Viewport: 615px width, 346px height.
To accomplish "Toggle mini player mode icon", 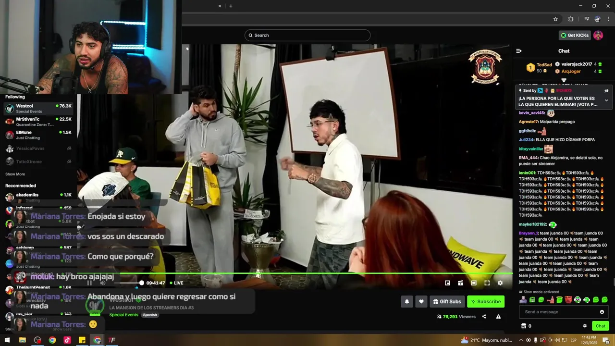I will (x=447, y=283).
